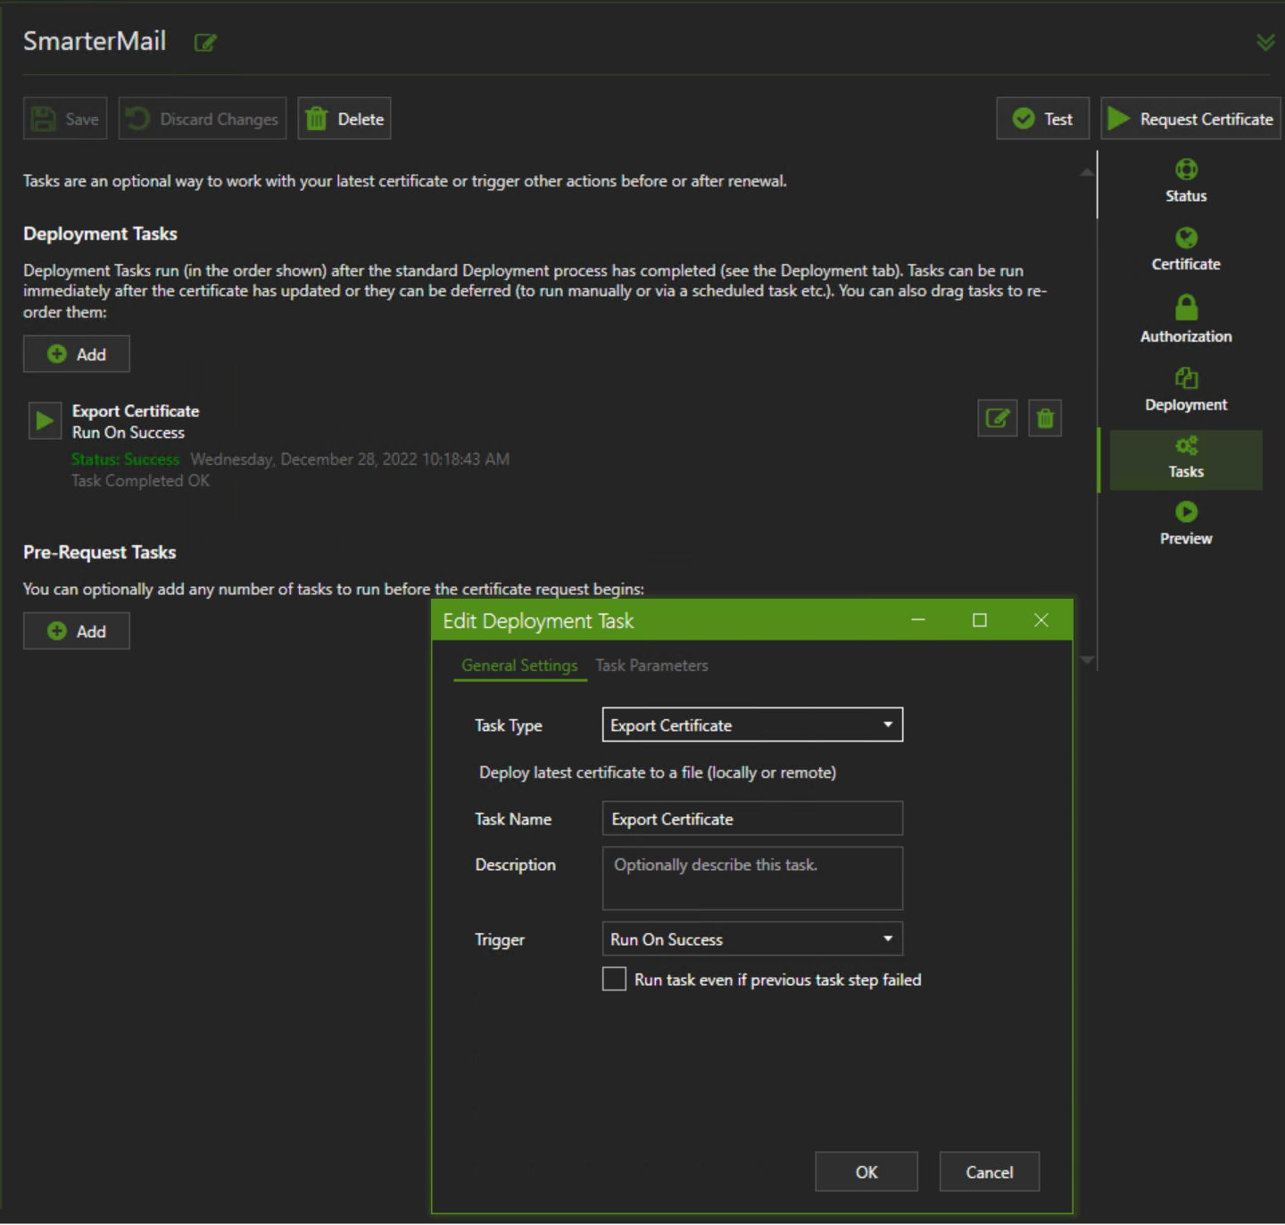Edit the SmarterMail name pencil icon
This screenshot has height=1225, width=1285.
click(205, 42)
